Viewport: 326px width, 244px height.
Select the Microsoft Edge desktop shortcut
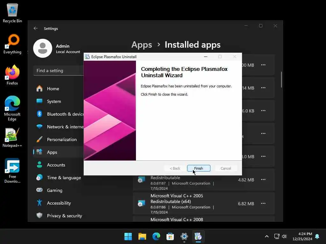(12, 109)
